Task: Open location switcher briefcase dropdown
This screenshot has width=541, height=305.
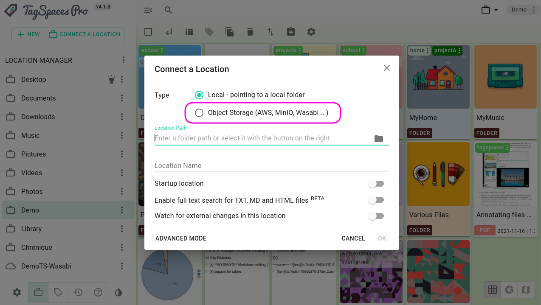Action: point(490,10)
